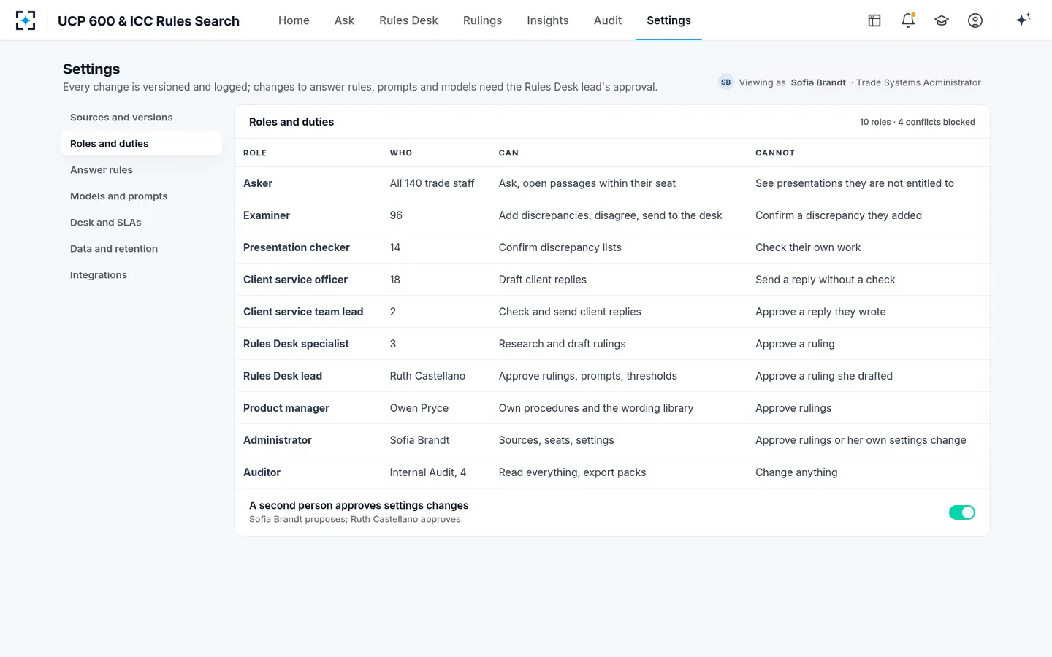This screenshot has width=1052, height=657.
Task: Click the Rules Desk specialist role
Action: click(296, 344)
